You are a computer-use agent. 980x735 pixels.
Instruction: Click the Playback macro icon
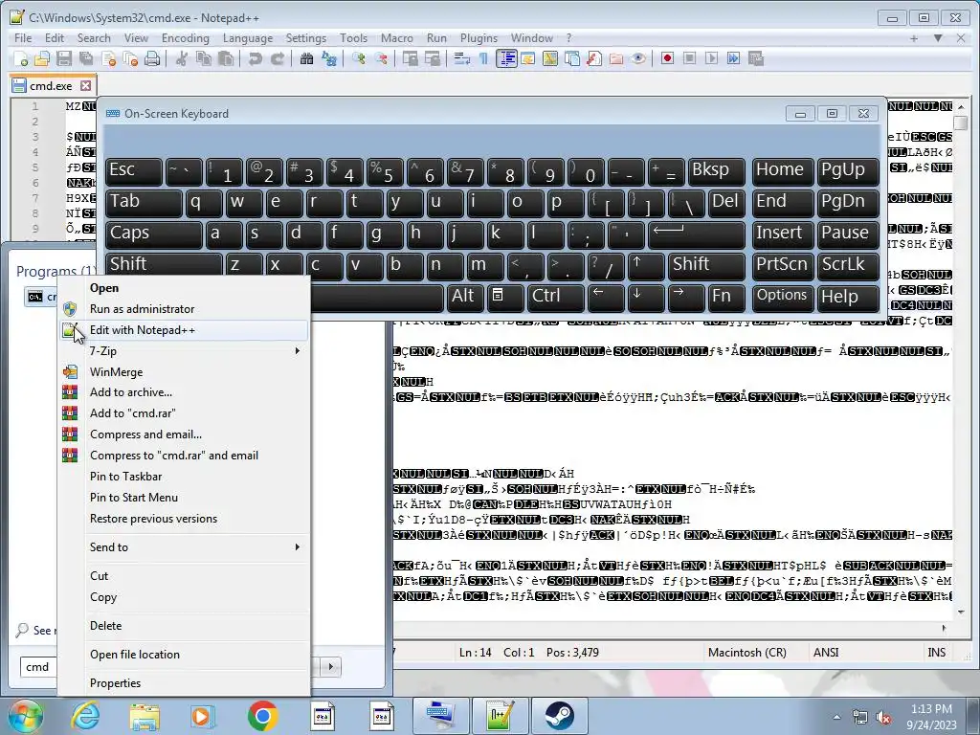(711, 58)
